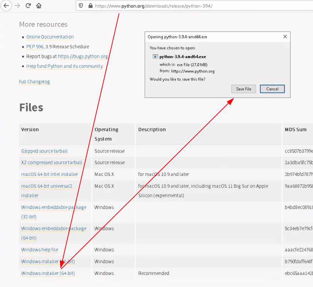Go back with the browser back arrow
This screenshot has width=313, height=287.
(x=6, y=6)
